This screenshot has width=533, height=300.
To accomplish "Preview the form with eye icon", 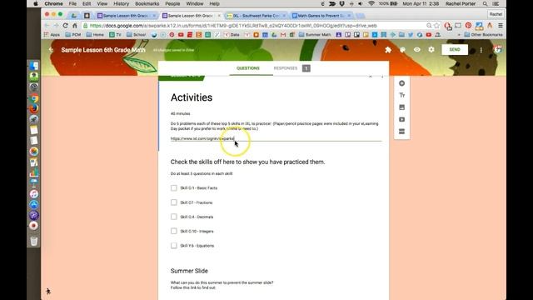I will coord(416,50).
